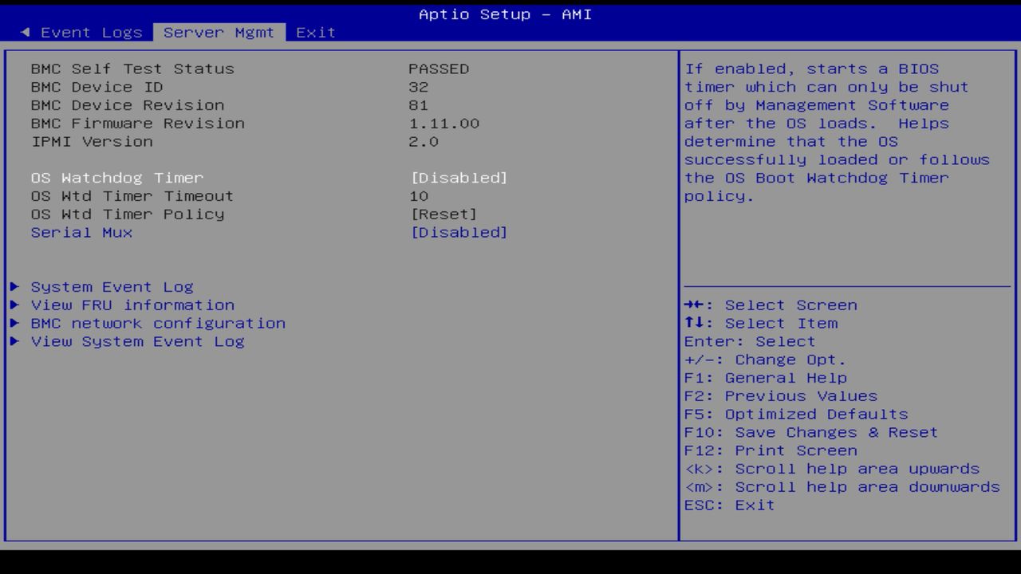The width and height of the screenshot is (1021, 574).
Task: Switch to the Exit tab
Action: [315, 32]
